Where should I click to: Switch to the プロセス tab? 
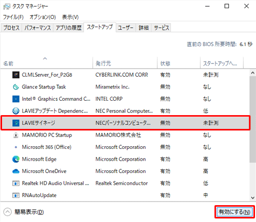pos(11,28)
